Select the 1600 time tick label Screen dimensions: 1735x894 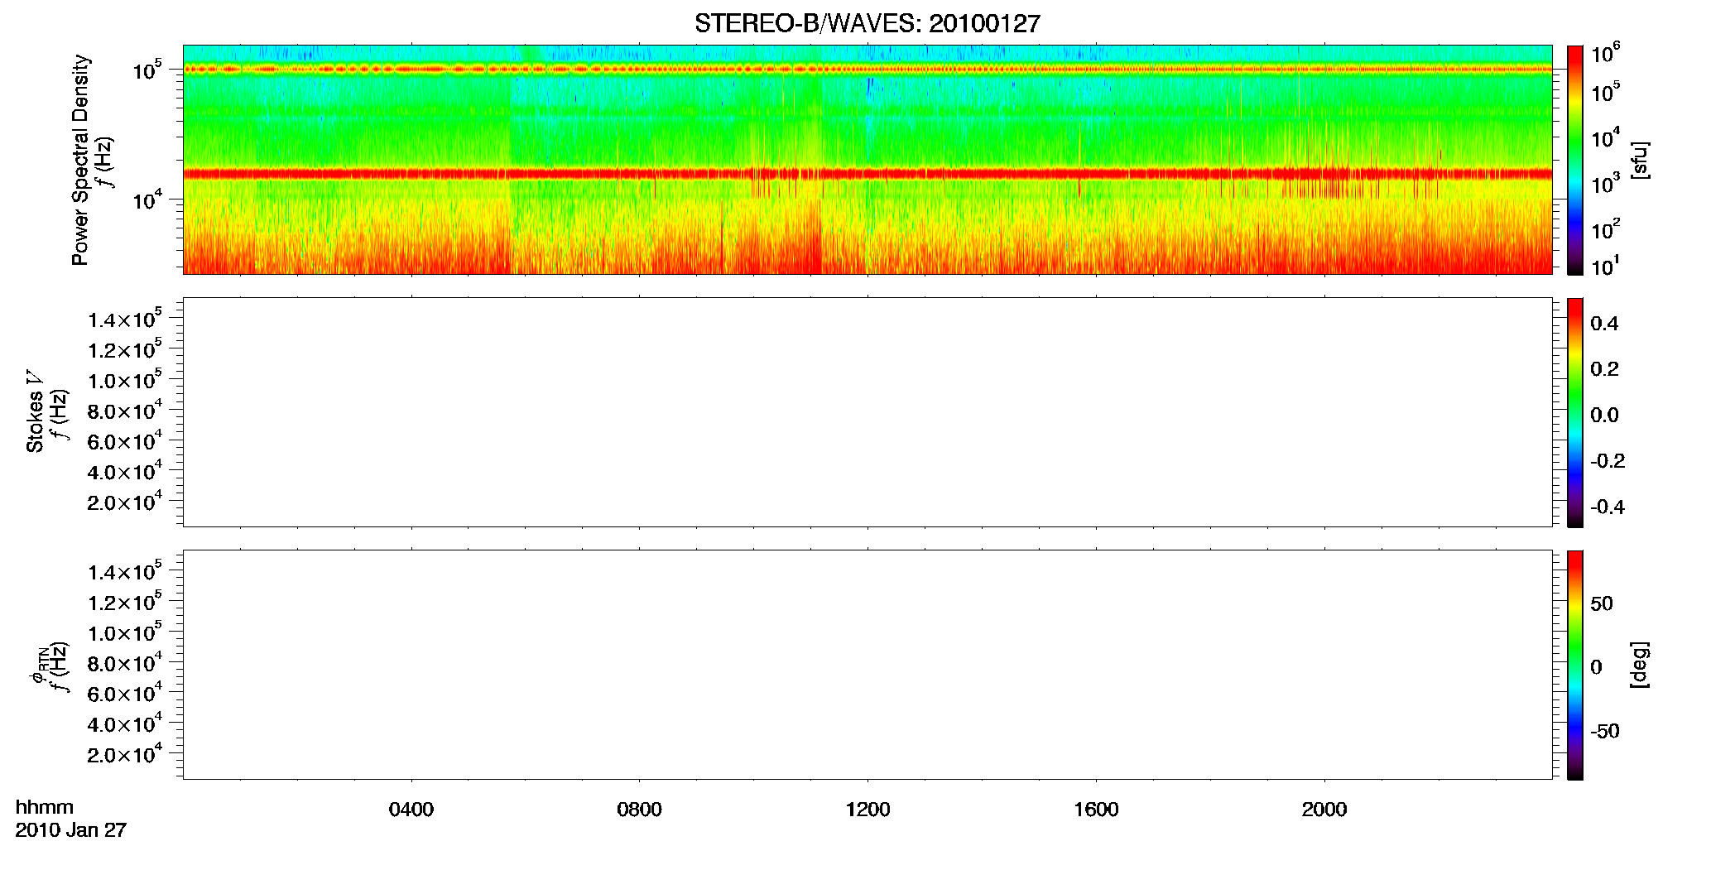pos(1096,810)
